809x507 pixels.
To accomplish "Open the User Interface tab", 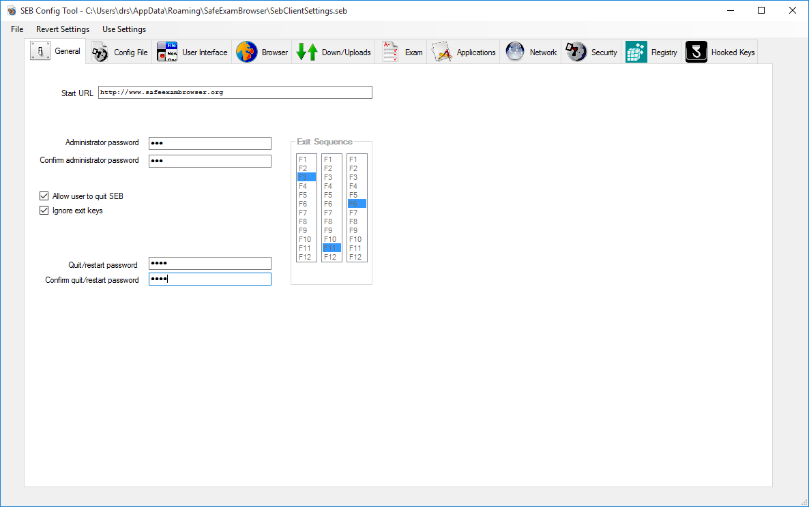I will [x=192, y=52].
